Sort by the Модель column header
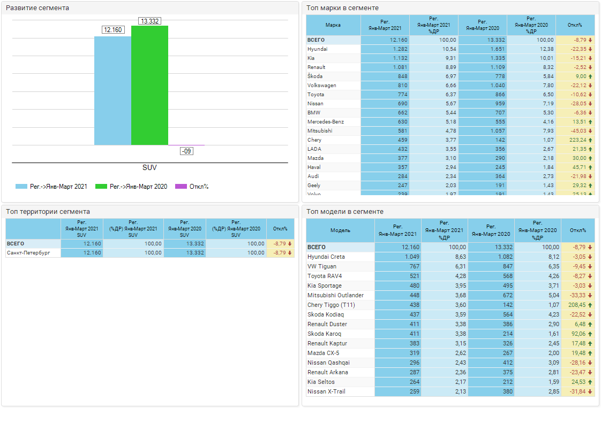This screenshot has width=601, height=424. coord(340,230)
